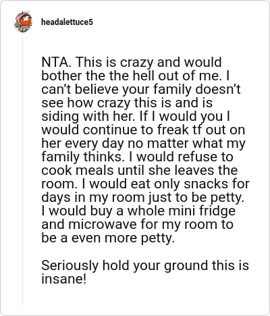Open headalettuce5's avatar icon
The height and width of the screenshot is (316, 270).
(23, 22)
